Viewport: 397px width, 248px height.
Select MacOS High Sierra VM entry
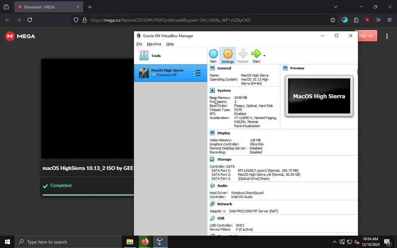tap(170, 73)
